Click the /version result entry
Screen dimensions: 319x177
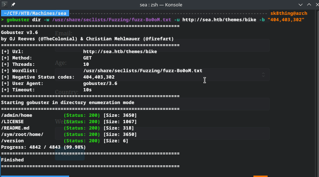12,141
